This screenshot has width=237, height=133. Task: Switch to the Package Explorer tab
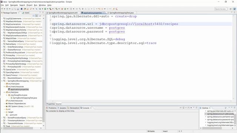click(x=10, y=13)
